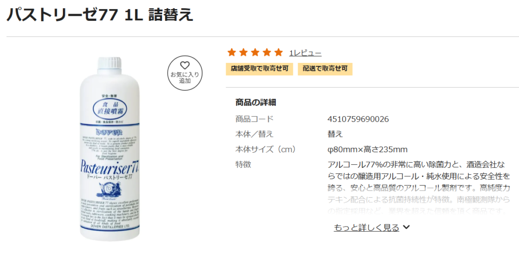Select the 店舗受取で取寄せ可 badge
The image size is (519, 258).
(259, 69)
